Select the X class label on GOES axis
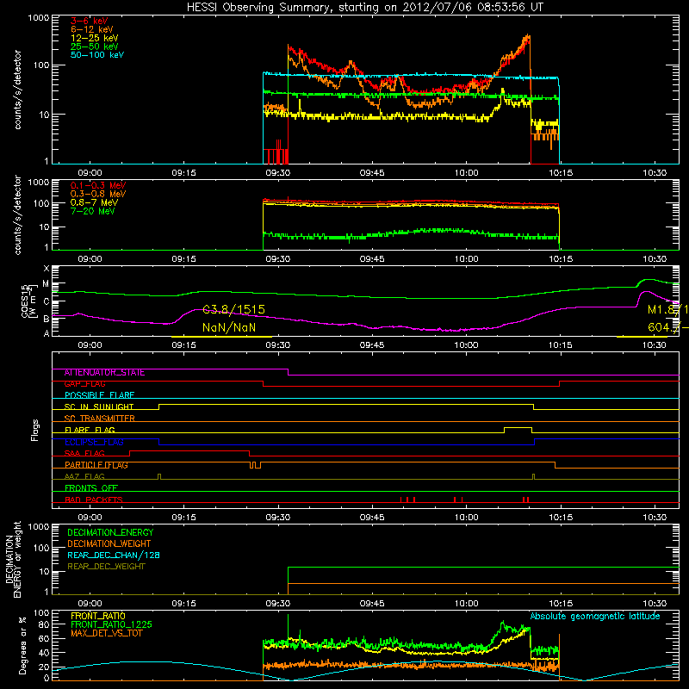689x689 pixels. tap(47, 269)
